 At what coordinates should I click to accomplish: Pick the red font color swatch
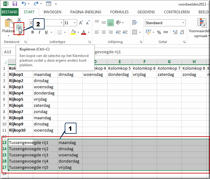pos(84,32)
